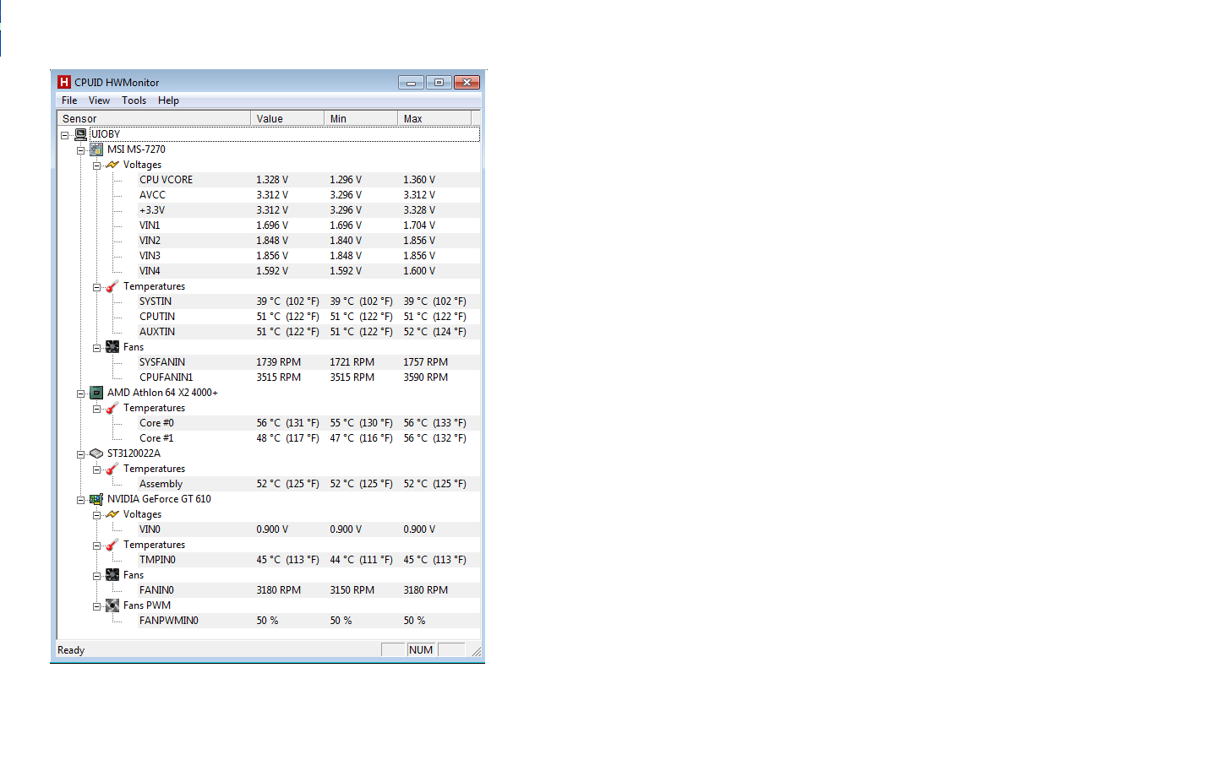Collapse the UIOBY root node
This screenshot has height=760, width=1217.
[x=64, y=135]
